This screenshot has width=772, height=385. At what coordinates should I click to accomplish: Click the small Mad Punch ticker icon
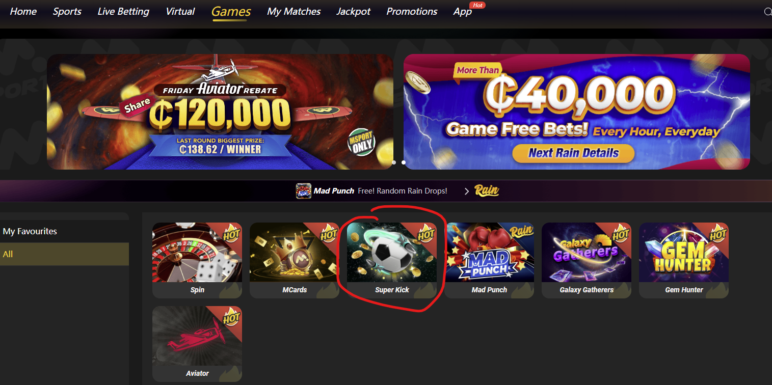point(304,191)
